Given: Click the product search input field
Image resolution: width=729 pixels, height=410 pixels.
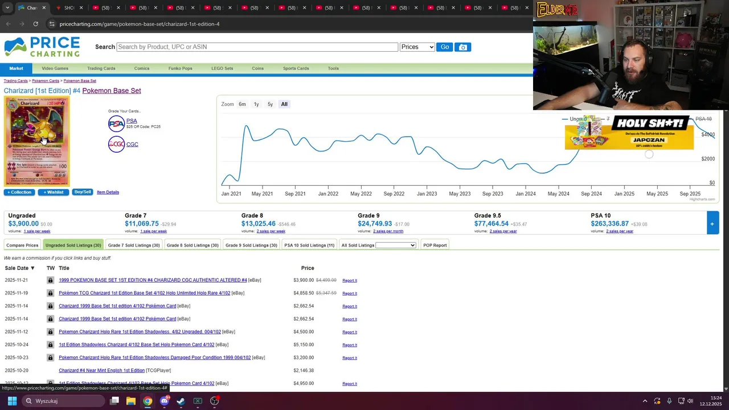Looking at the screenshot, I should pyautogui.click(x=257, y=47).
